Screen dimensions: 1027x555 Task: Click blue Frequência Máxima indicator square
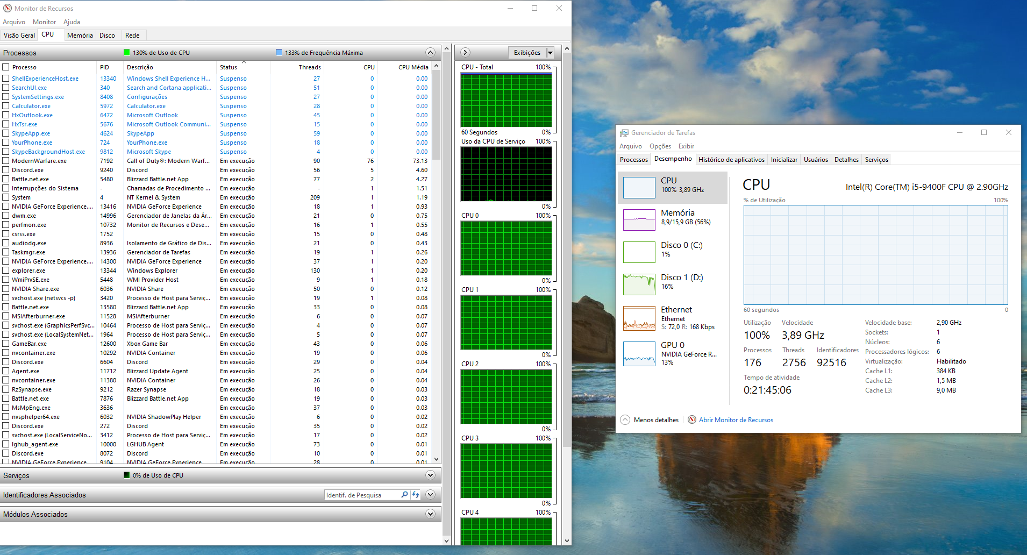(279, 53)
